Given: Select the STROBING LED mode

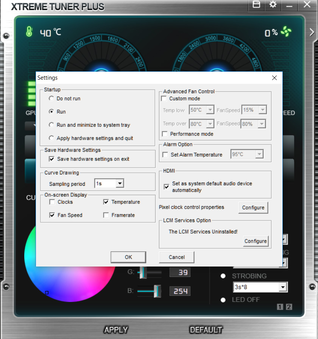Looking at the screenshot, I should pos(223,276).
